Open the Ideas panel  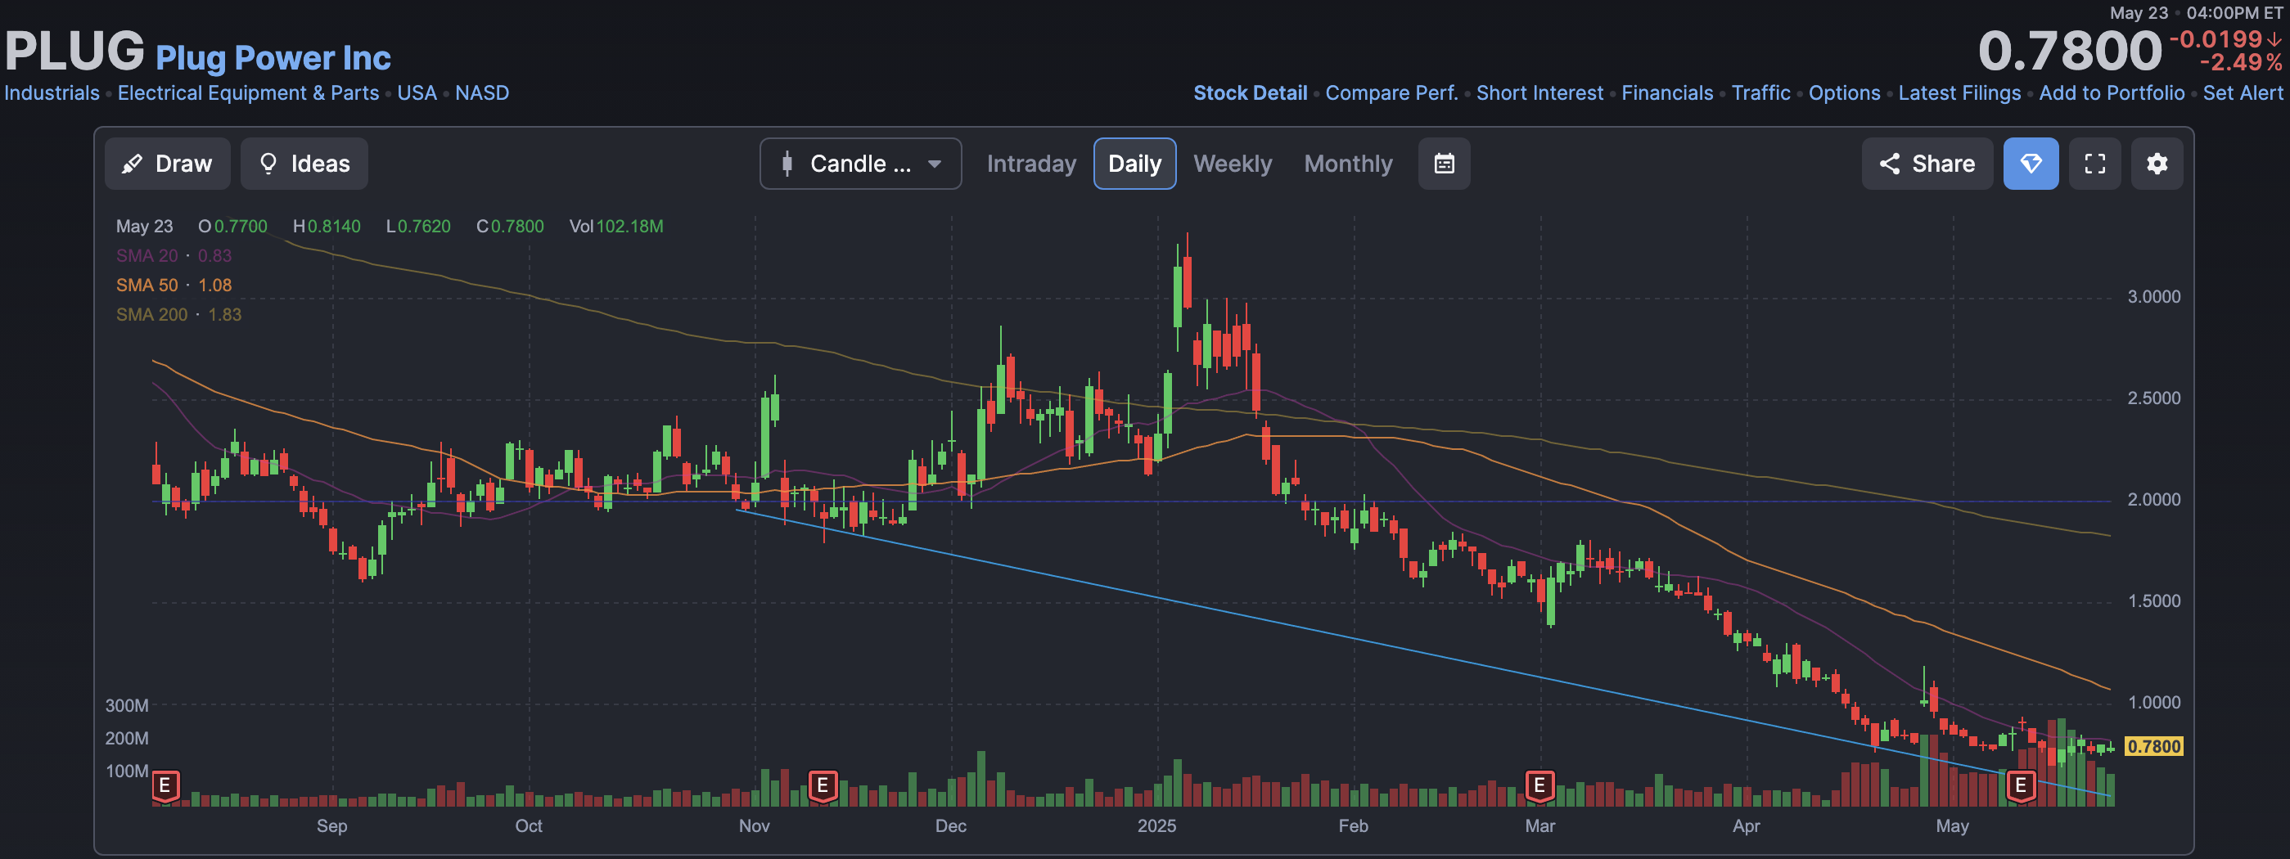[304, 164]
